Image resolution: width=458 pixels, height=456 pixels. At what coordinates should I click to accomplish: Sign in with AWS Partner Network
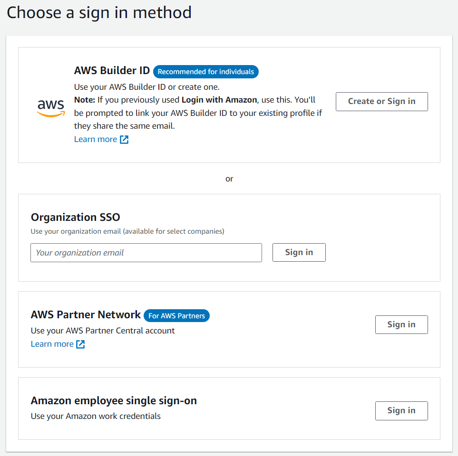pos(401,324)
